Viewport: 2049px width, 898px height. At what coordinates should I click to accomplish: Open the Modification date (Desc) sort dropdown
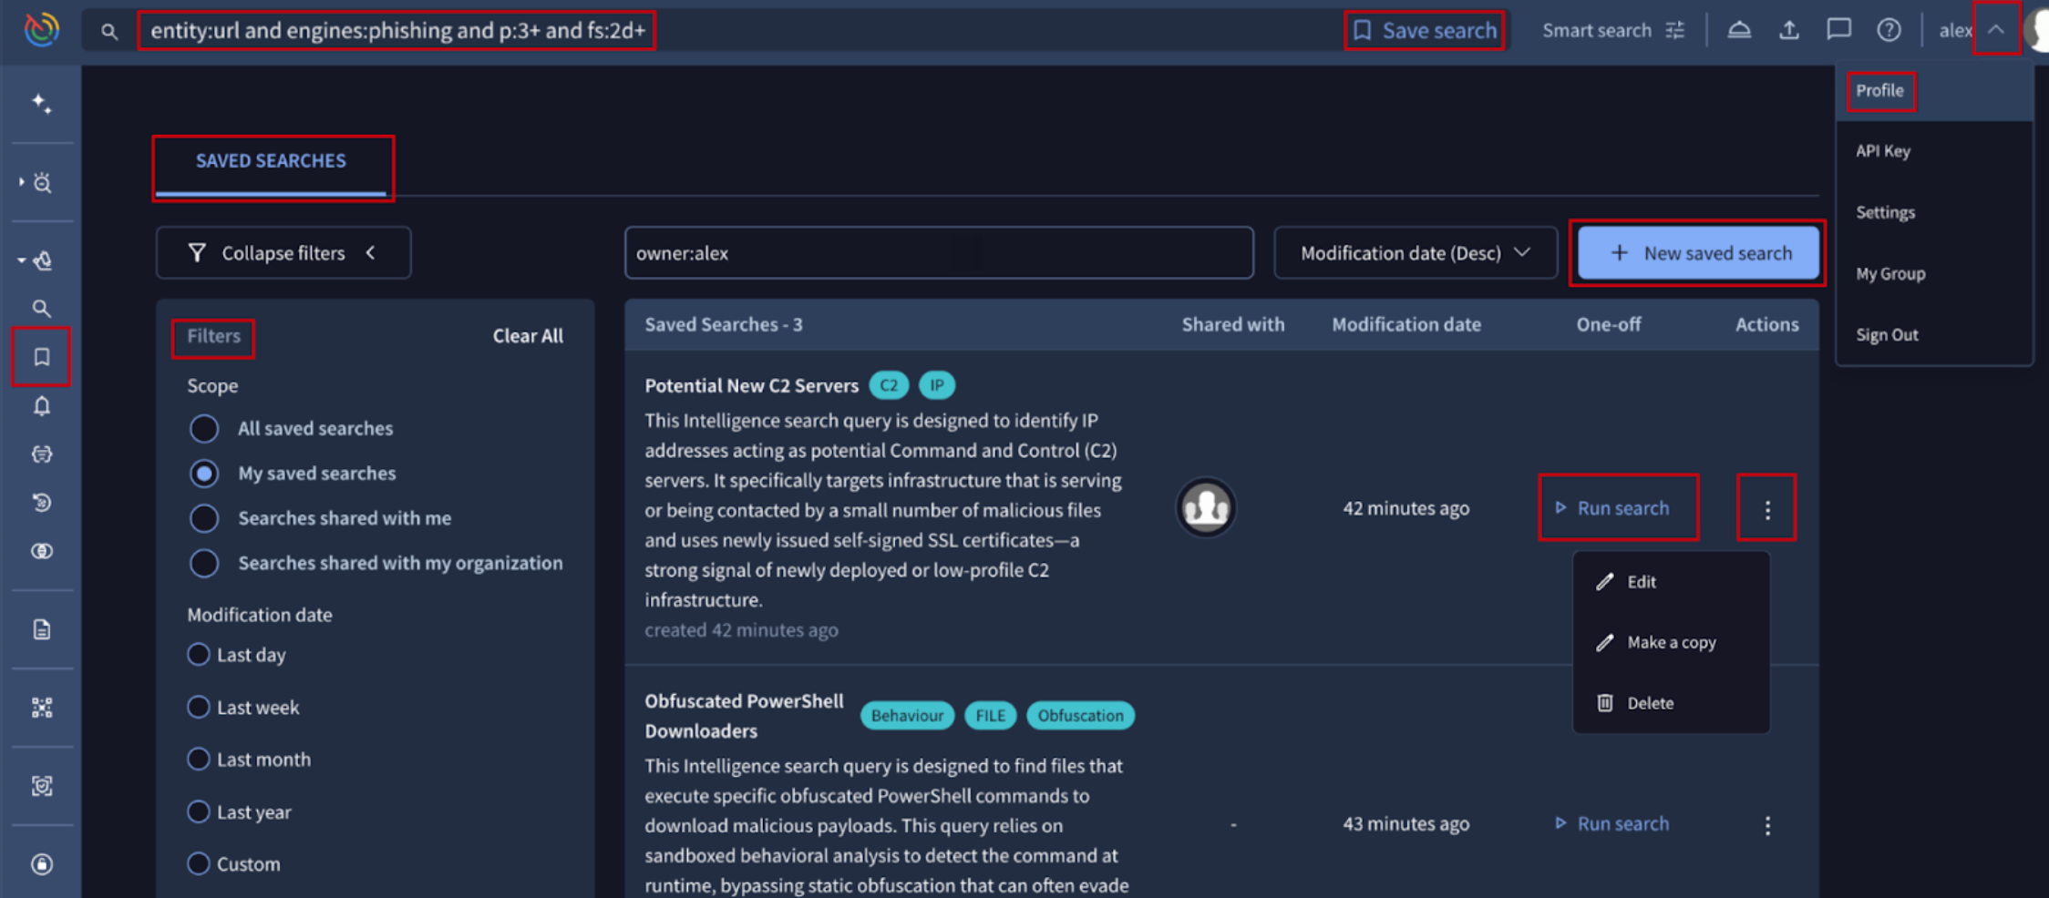click(1415, 253)
